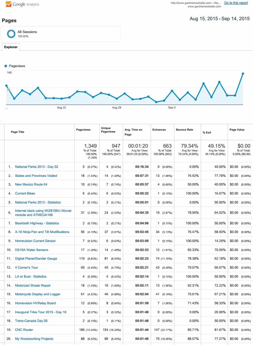Click overall average time 00:01:20
The height and width of the screenshot is (345, 253).
(138, 146)
